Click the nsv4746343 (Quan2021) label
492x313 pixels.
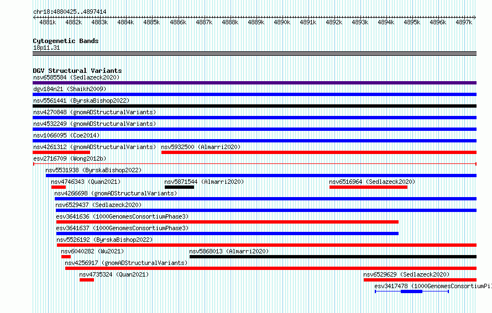click(86, 182)
